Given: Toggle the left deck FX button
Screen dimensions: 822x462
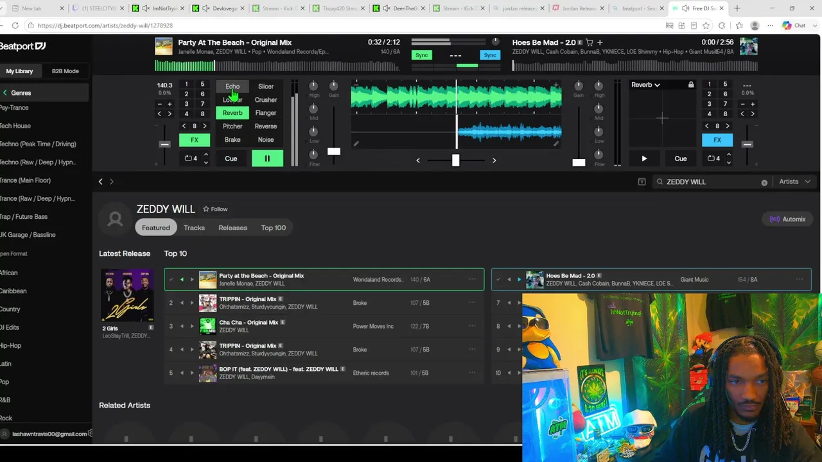Looking at the screenshot, I should pyautogui.click(x=195, y=140).
